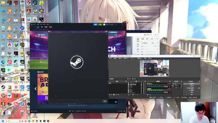Move scene up in OBS Scenes panel
The height and width of the screenshot is (123, 218).
pos(117,95)
